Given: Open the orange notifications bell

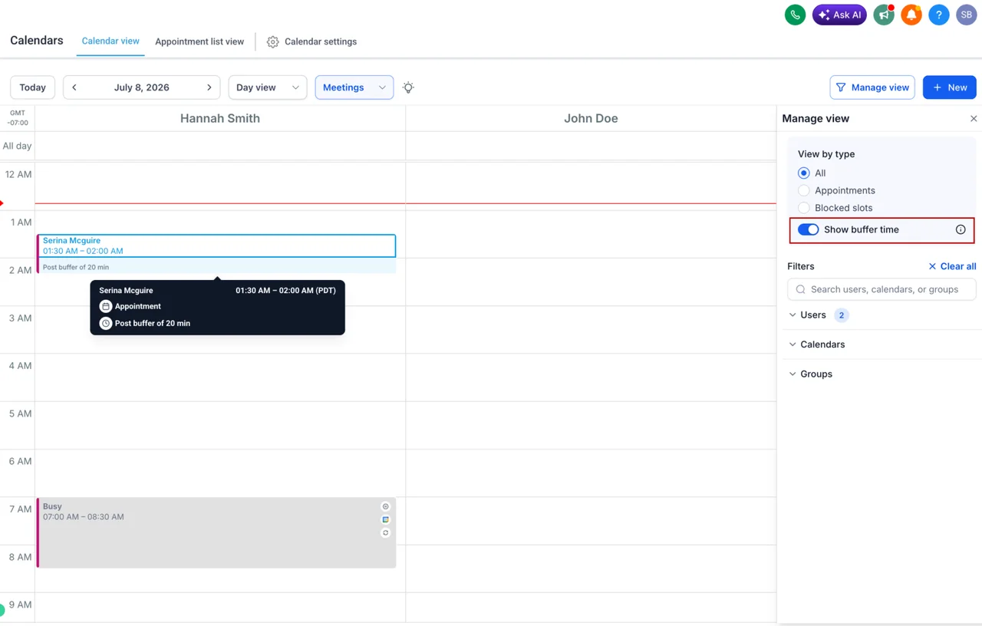Looking at the screenshot, I should 911,15.
